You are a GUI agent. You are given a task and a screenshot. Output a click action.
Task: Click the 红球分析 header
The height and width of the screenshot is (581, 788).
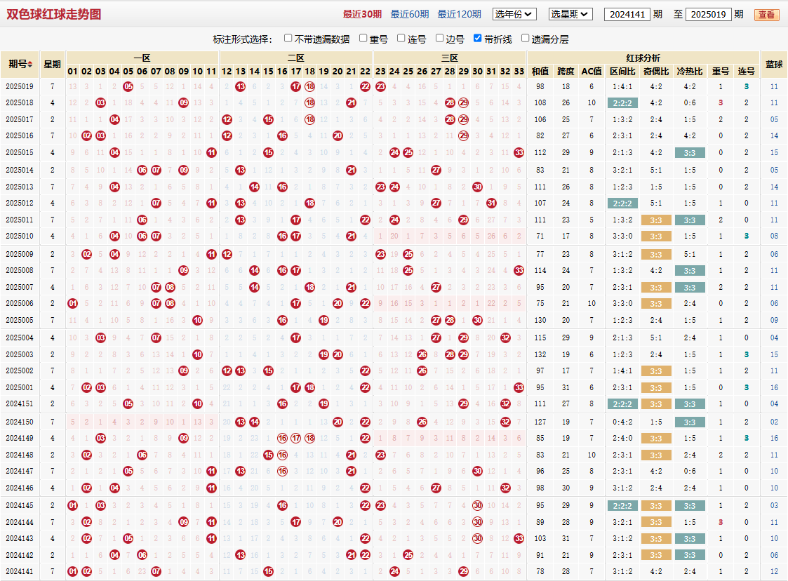tap(643, 58)
